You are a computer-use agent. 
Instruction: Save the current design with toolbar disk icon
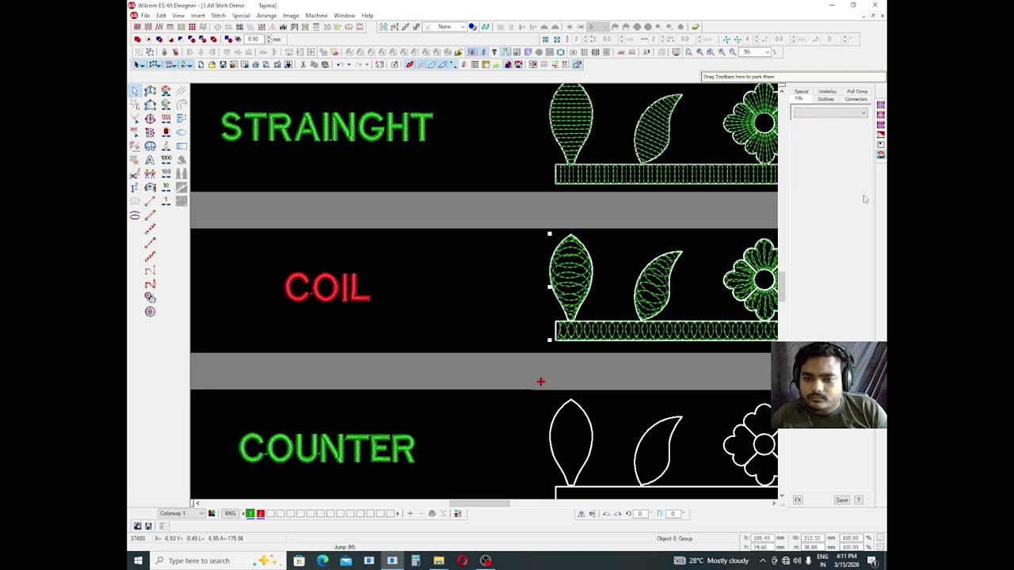[x=223, y=65]
